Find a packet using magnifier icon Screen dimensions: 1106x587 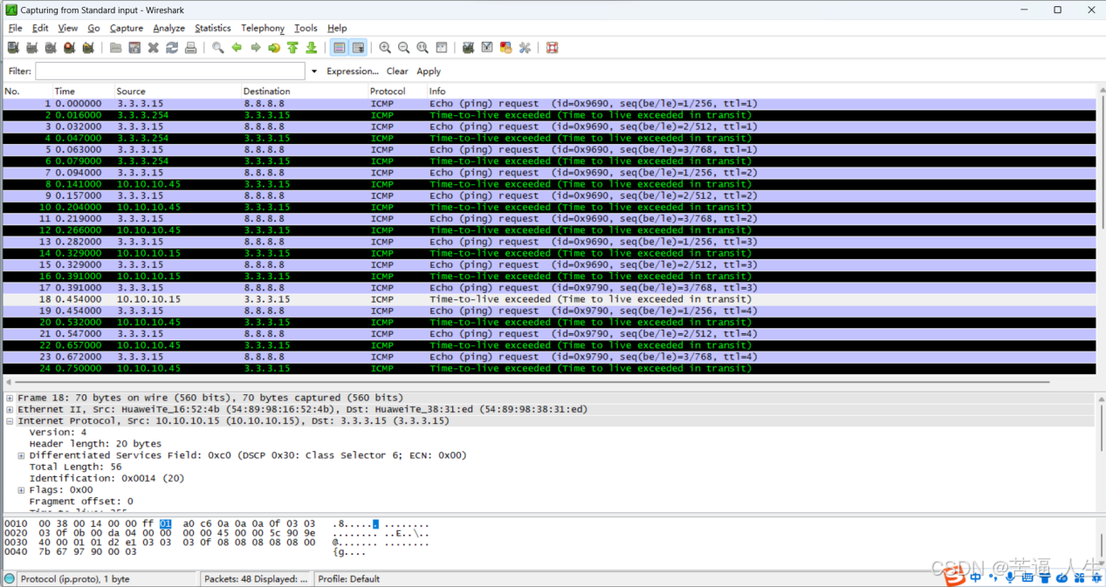click(218, 48)
